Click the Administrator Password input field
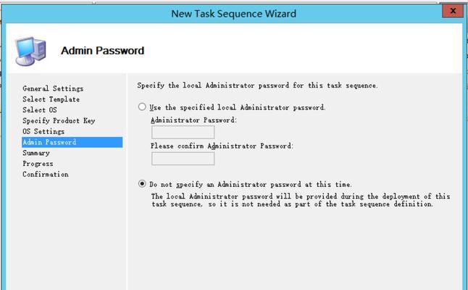468x290 pixels. pos(183,132)
